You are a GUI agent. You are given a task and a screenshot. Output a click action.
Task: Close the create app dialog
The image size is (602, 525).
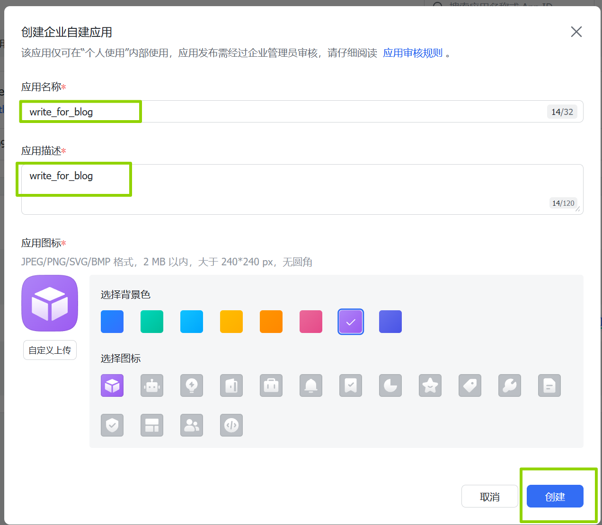(x=576, y=32)
